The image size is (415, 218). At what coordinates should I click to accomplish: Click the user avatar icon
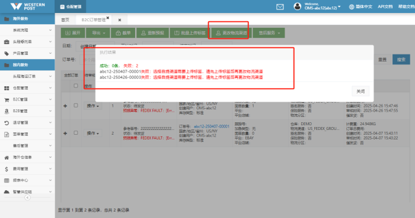click(x=297, y=6)
